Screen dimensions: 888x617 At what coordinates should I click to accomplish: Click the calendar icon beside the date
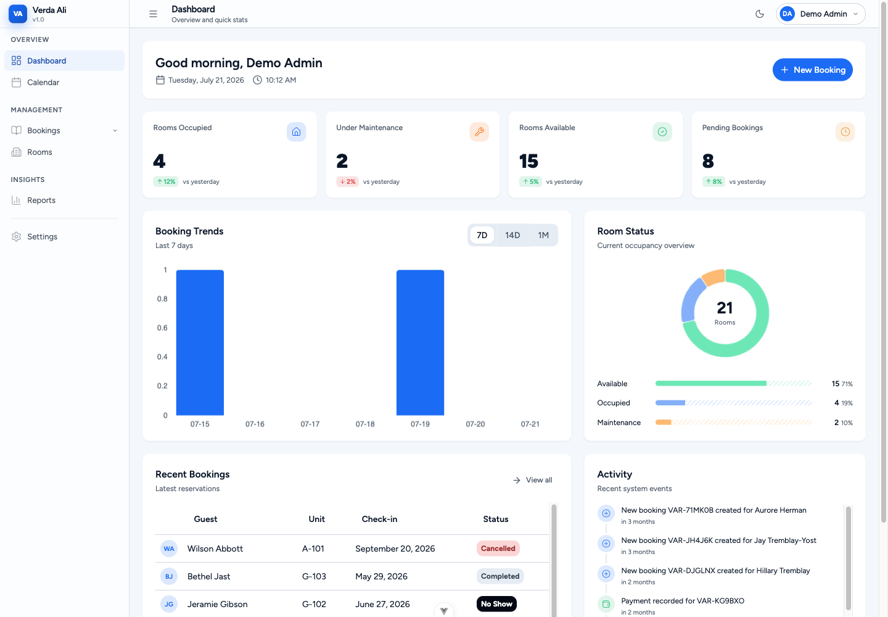coord(160,80)
